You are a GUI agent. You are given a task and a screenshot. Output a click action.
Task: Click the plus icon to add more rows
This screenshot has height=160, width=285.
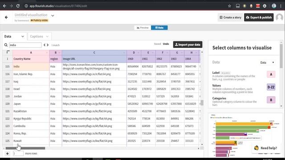[x=7, y=154]
